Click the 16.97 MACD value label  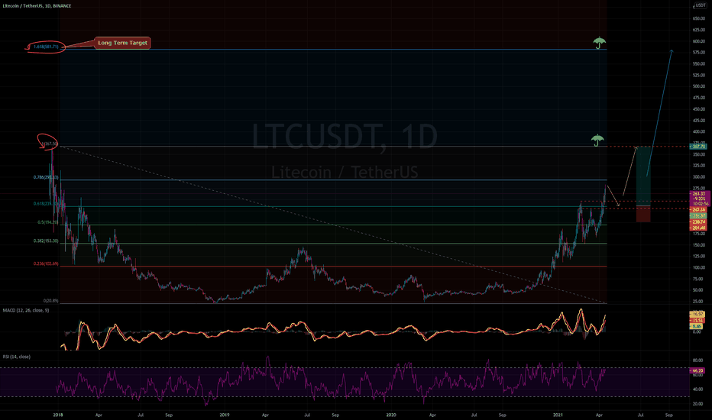point(697,314)
